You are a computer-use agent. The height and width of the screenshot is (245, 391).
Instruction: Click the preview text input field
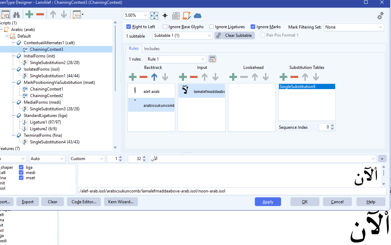click(262, 159)
